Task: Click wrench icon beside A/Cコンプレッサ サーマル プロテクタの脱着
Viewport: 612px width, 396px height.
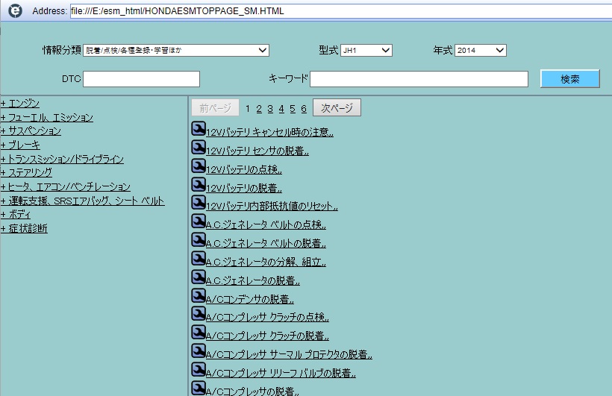Action: [x=199, y=351]
